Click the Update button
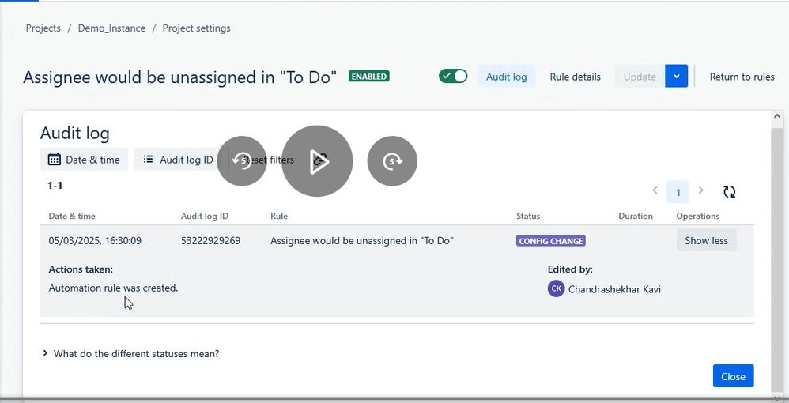 640,77
